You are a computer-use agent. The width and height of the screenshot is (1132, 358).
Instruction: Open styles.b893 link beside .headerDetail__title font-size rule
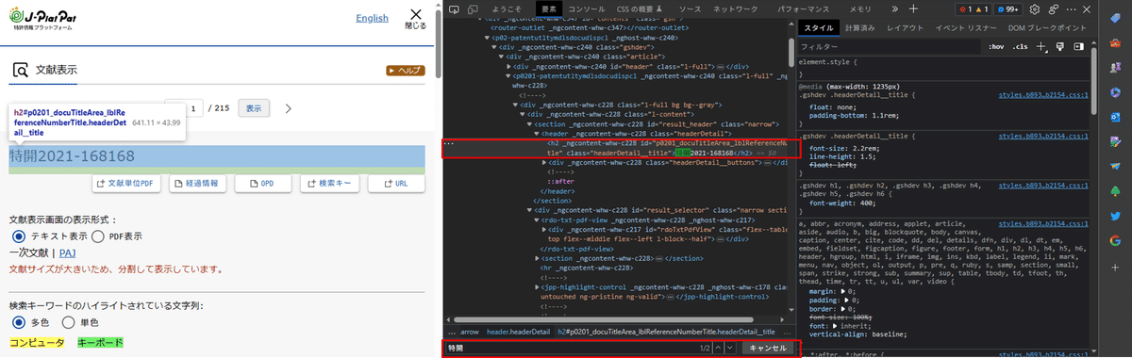point(1043,137)
